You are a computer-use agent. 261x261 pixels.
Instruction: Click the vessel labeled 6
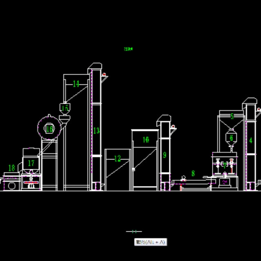point(231,138)
